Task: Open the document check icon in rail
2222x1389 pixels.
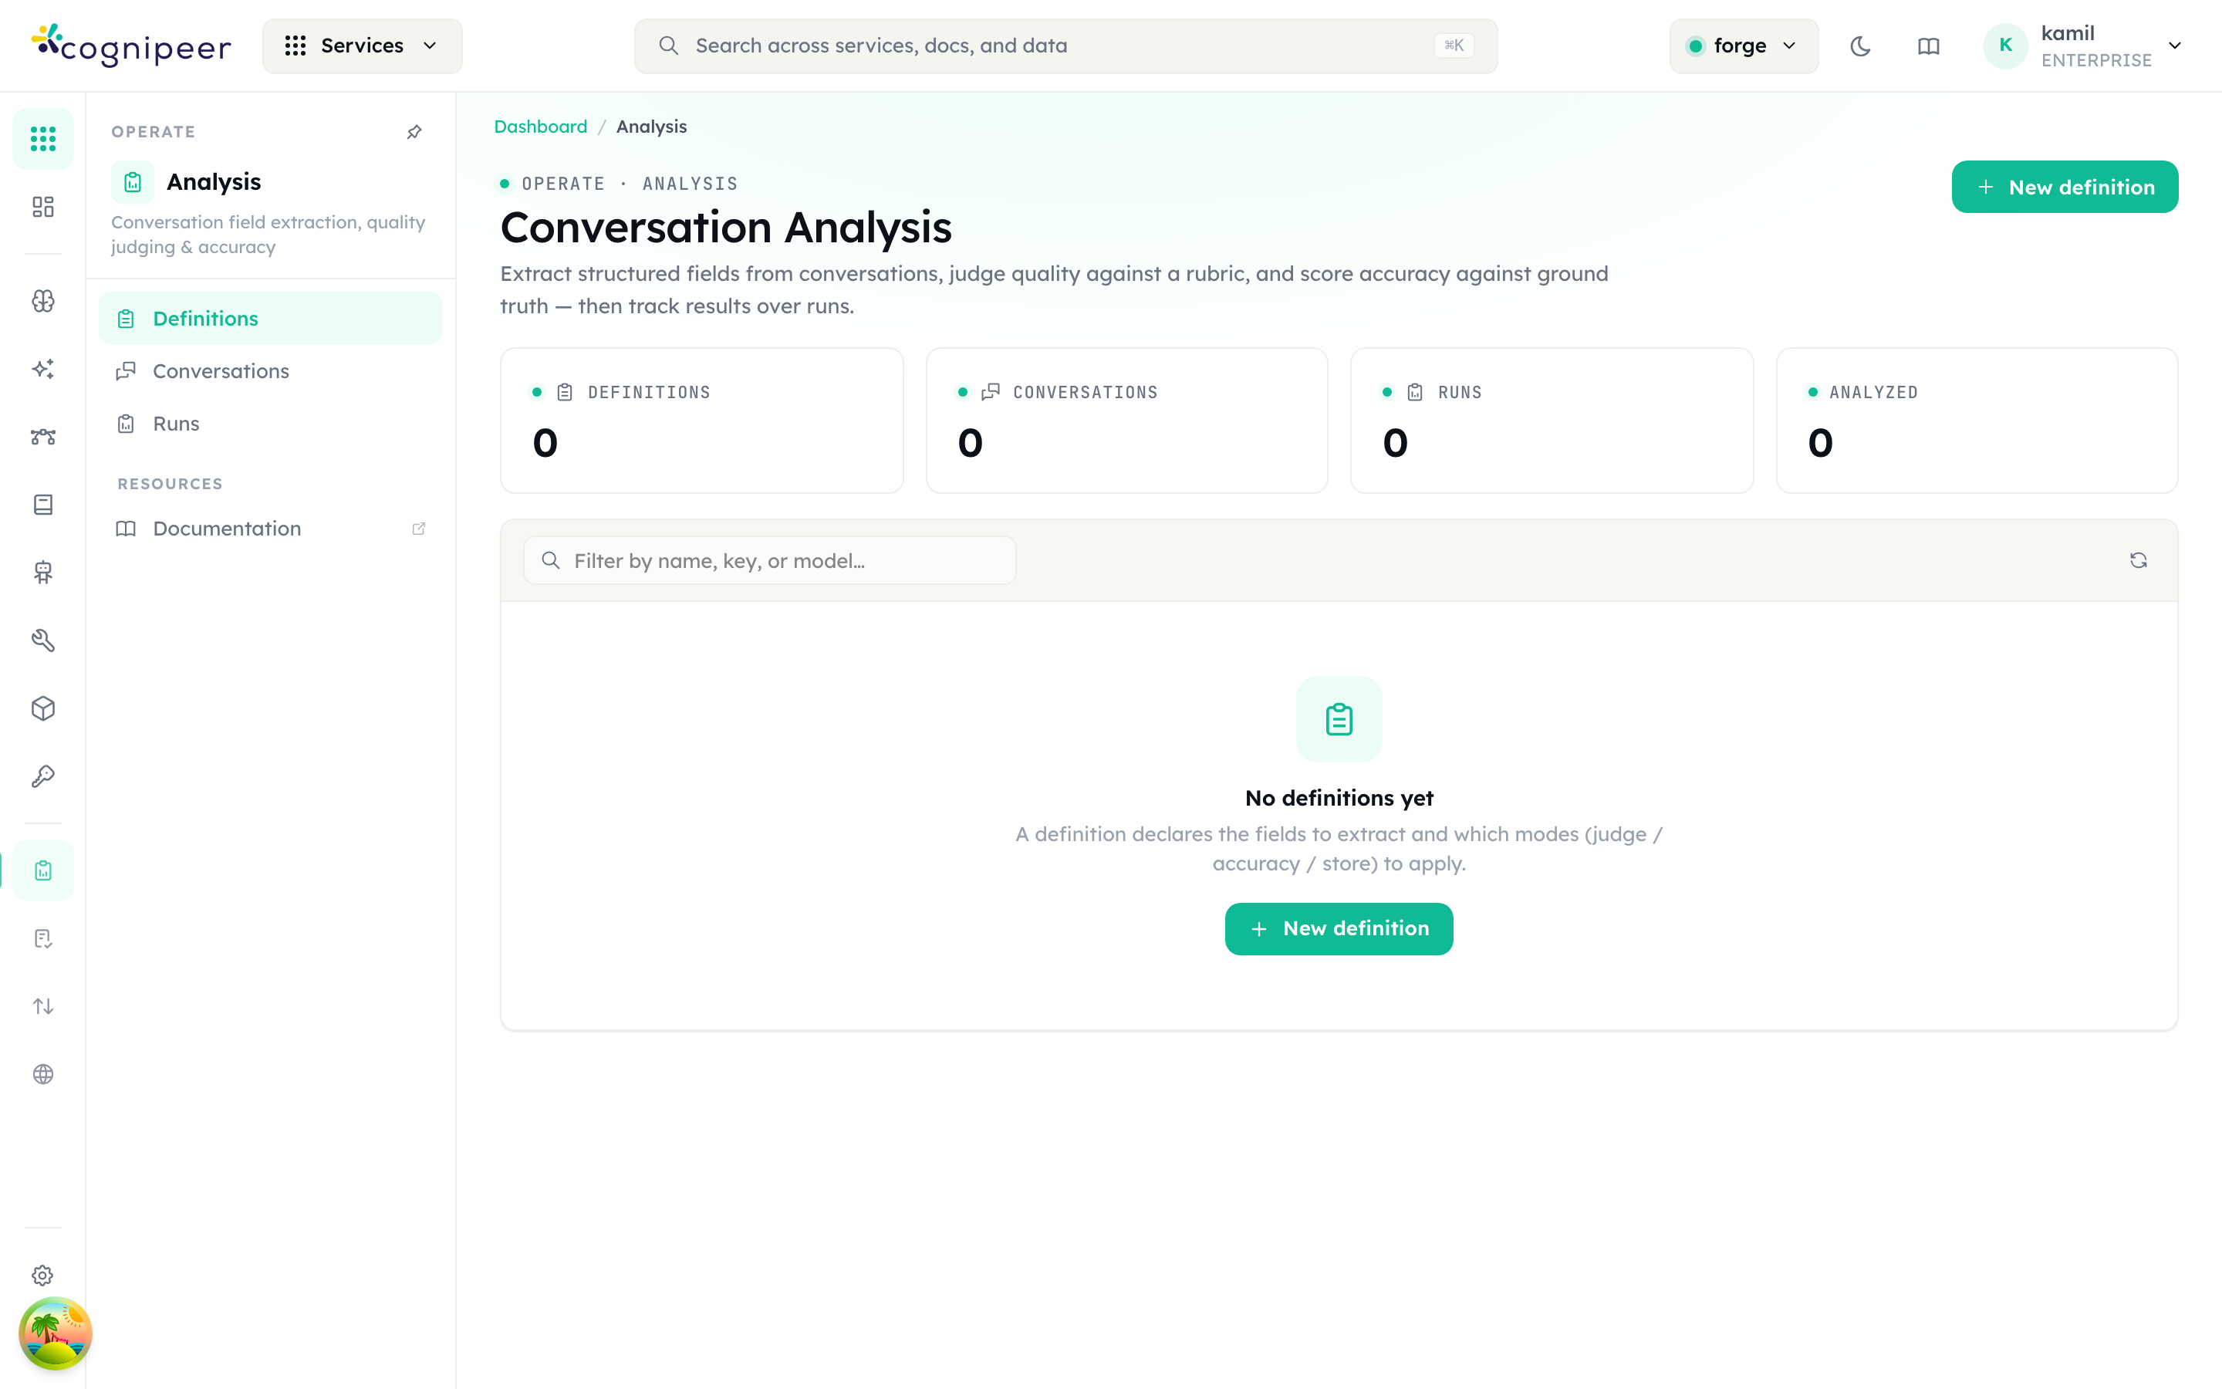Action: [x=43, y=938]
